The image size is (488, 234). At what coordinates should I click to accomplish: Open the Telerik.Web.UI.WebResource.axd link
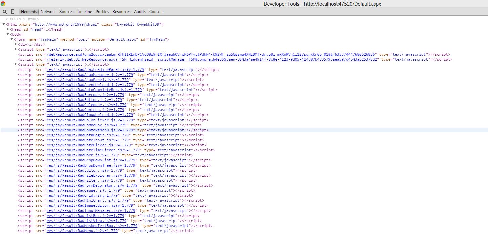tap(212, 59)
